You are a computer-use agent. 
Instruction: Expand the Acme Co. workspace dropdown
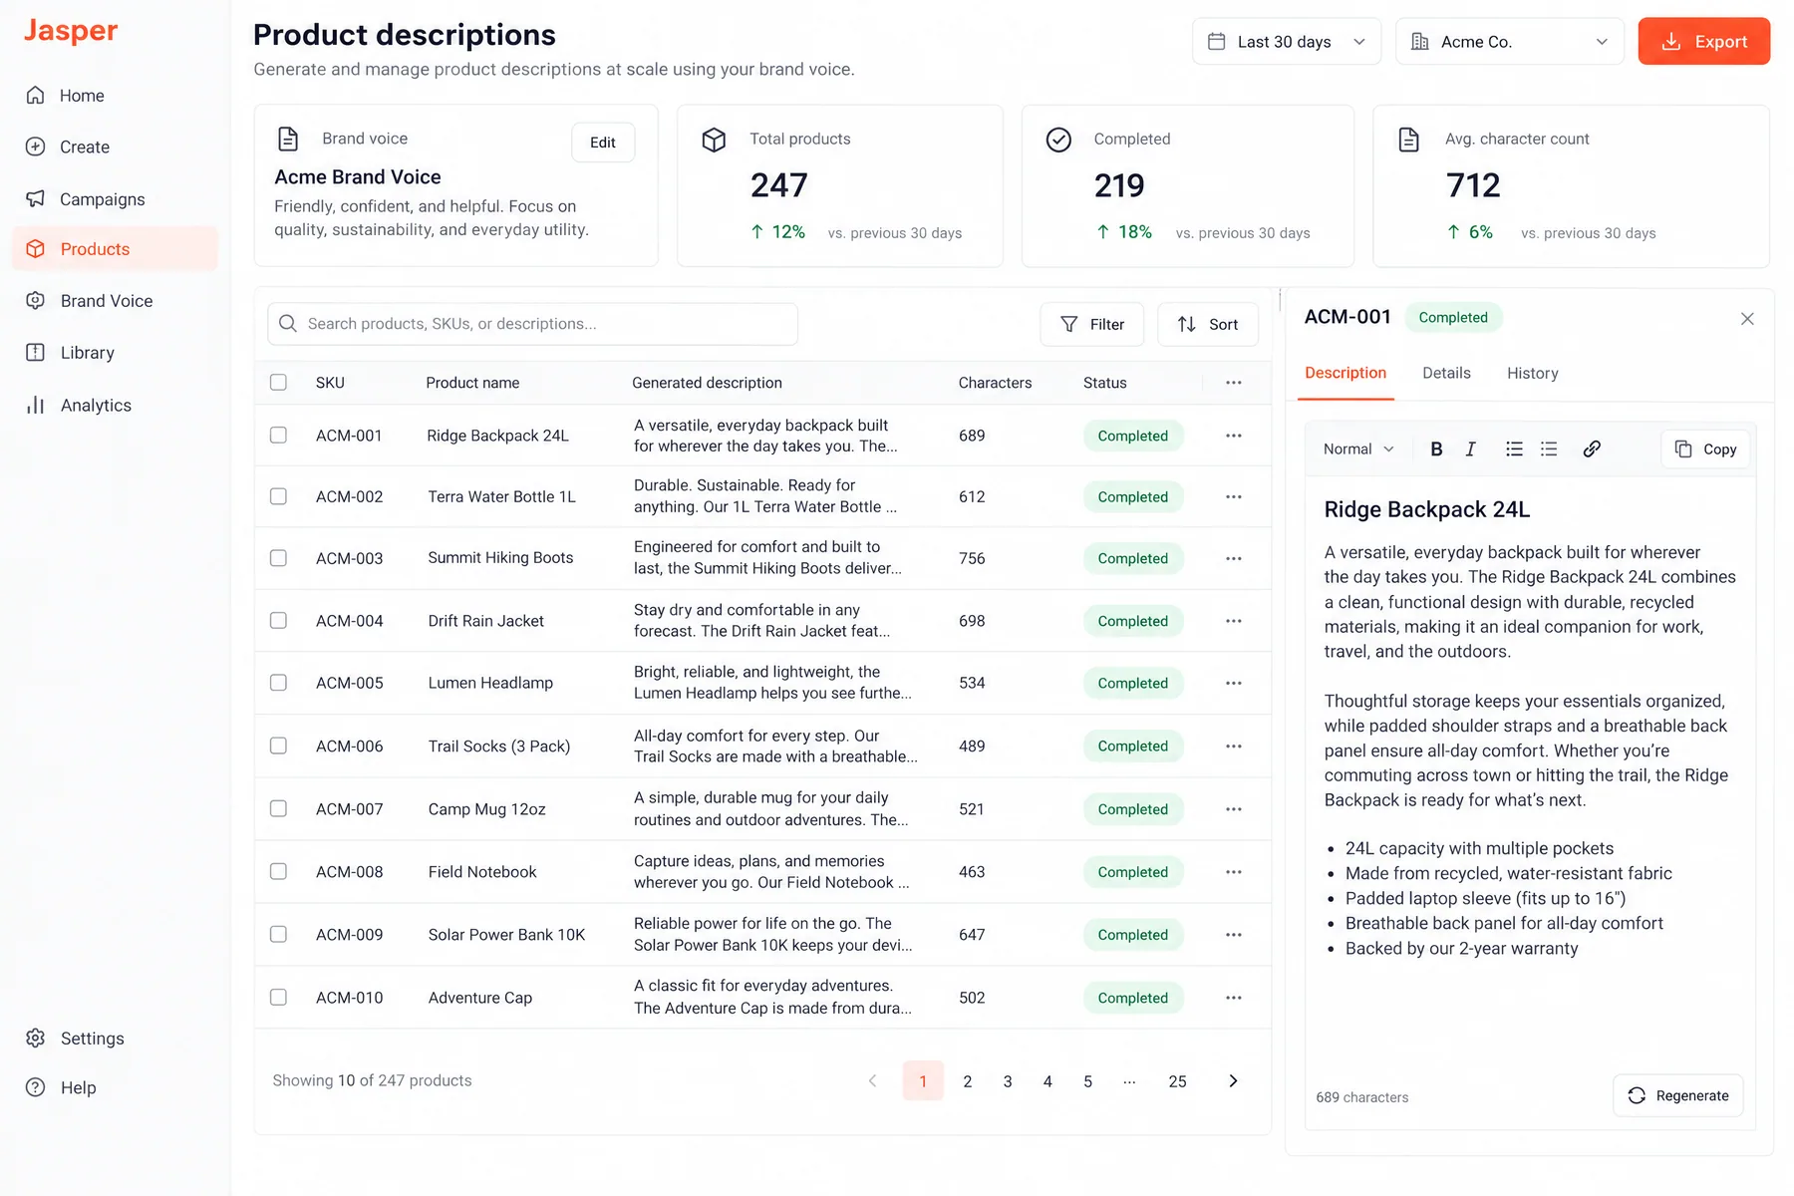[x=1509, y=42]
